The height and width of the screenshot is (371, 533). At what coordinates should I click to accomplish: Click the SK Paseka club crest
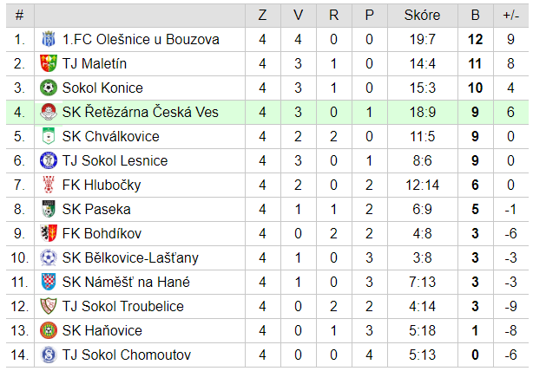[x=49, y=209]
